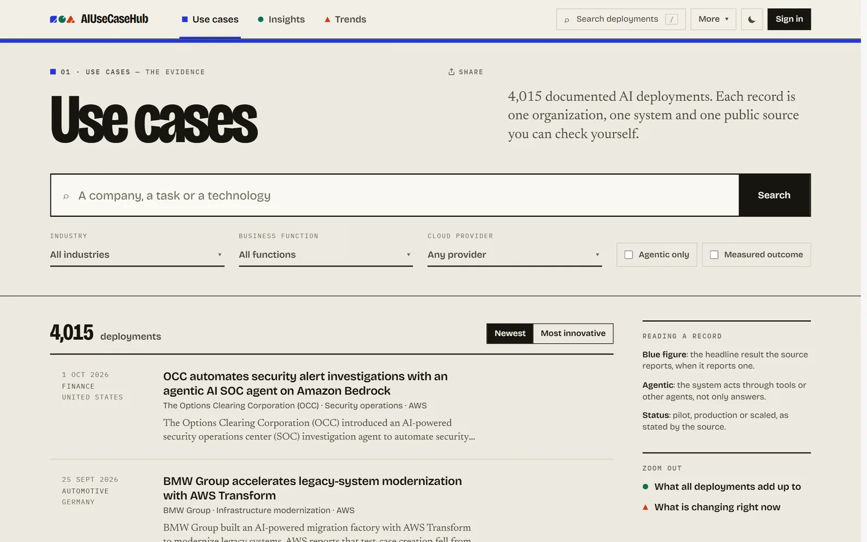Image resolution: width=867 pixels, height=542 pixels.
Task: Go to the Trends tab
Action: click(345, 20)
